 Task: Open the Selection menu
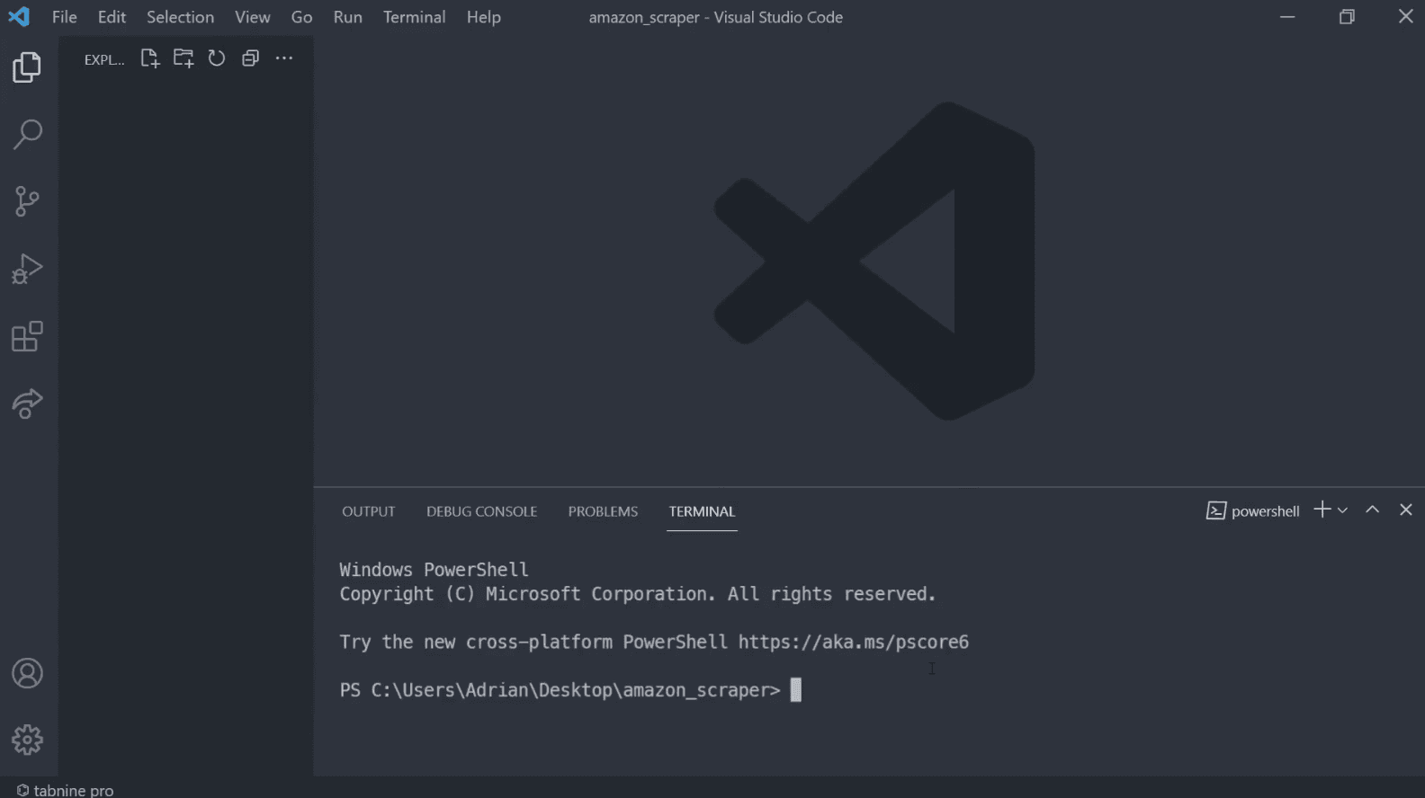click(180, 17)
